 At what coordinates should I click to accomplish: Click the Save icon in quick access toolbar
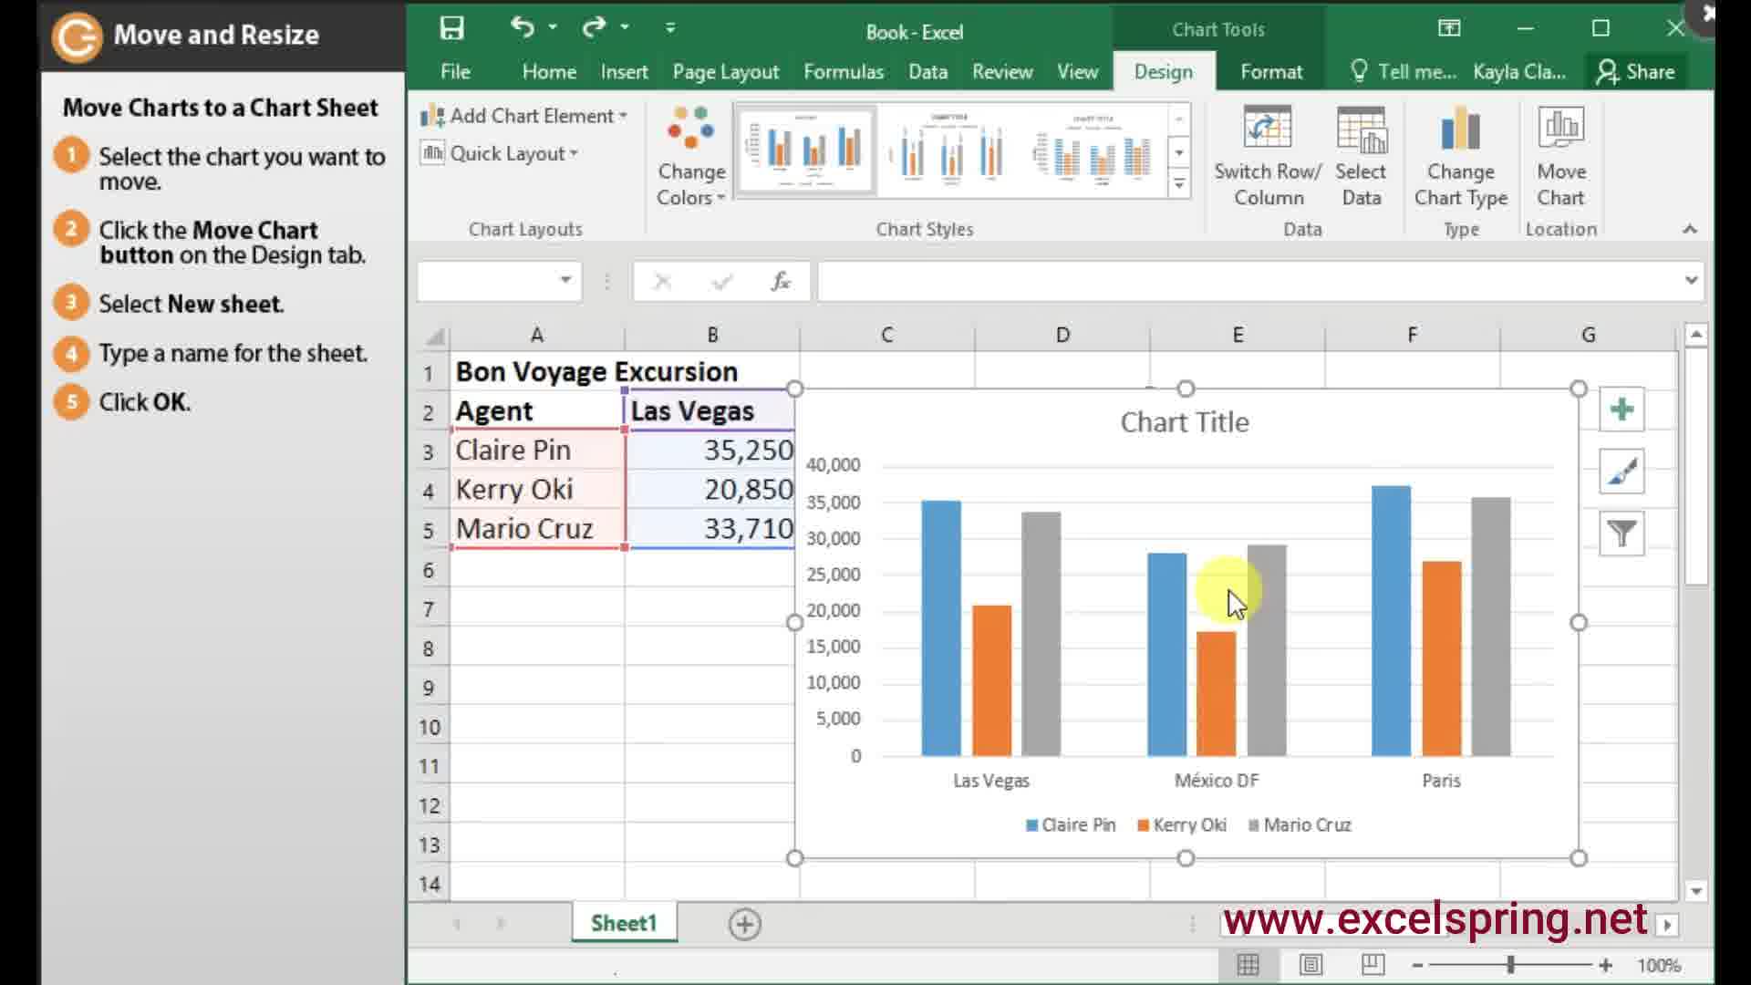click(x=451, y=28)
